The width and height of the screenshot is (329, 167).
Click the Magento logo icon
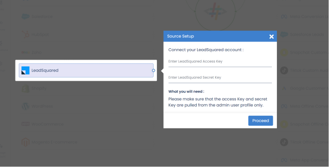coord(25,142)
